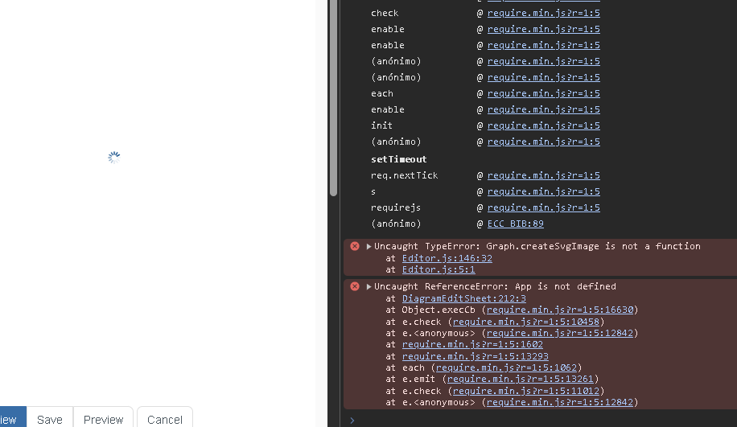
Task: Click the red error icon beside the TypeError
Action: pyautogui.click(x=354, y=246)
